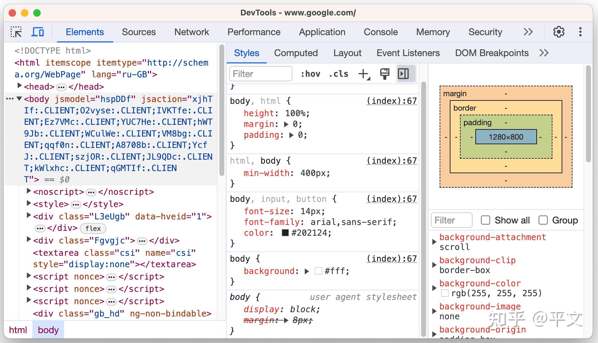598x343 pixels.
Task: Expand the margin shorthand in body, html rule
Action: pos(286,124)
